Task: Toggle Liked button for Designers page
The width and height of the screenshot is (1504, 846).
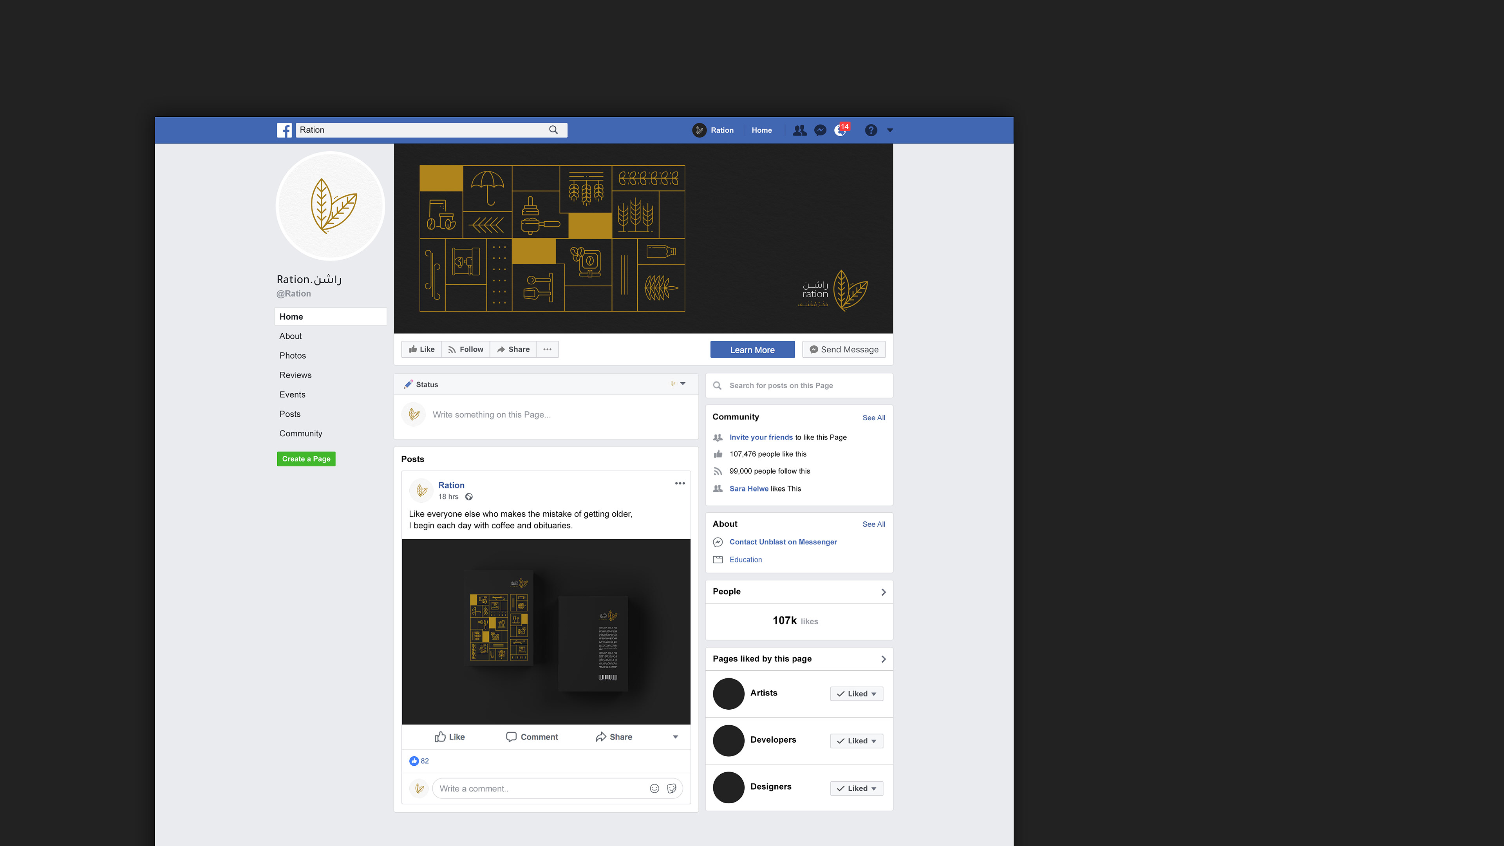Action: [x=857, y=788]
